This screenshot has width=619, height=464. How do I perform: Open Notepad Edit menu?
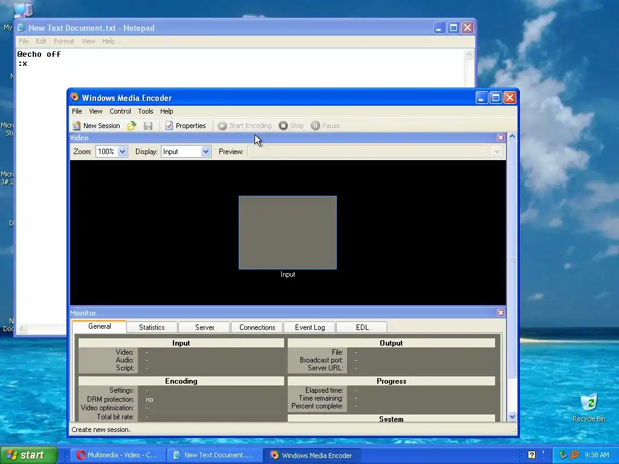pos(41,41)
